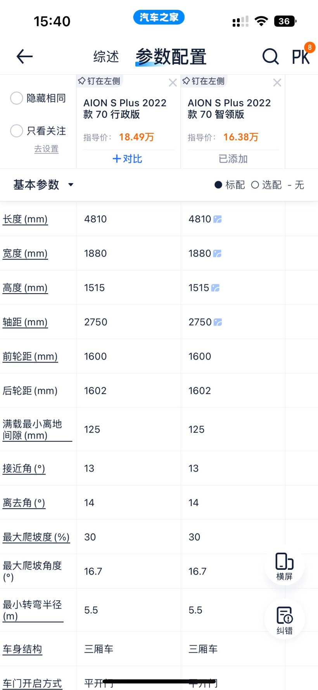Remove the 70 智领版 column
Screen dimensions: 318x690
pos(277,82)
